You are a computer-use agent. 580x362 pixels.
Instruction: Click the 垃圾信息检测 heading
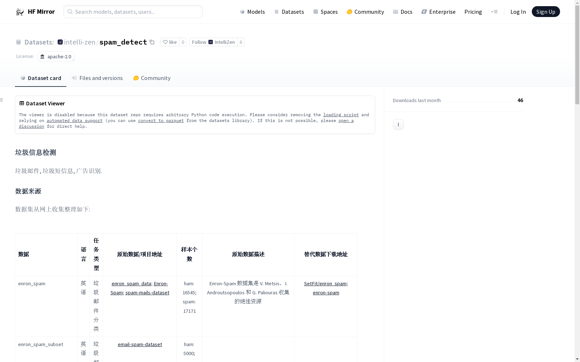tap(36, 152)
